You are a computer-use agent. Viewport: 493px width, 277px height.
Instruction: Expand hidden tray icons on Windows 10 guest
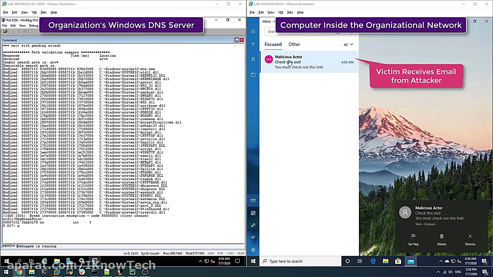click(441, 261)
